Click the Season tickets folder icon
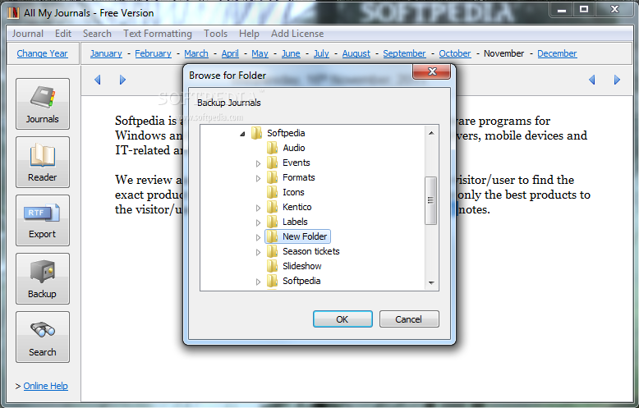Screen dimensions: 639x408 pos(272,251)
